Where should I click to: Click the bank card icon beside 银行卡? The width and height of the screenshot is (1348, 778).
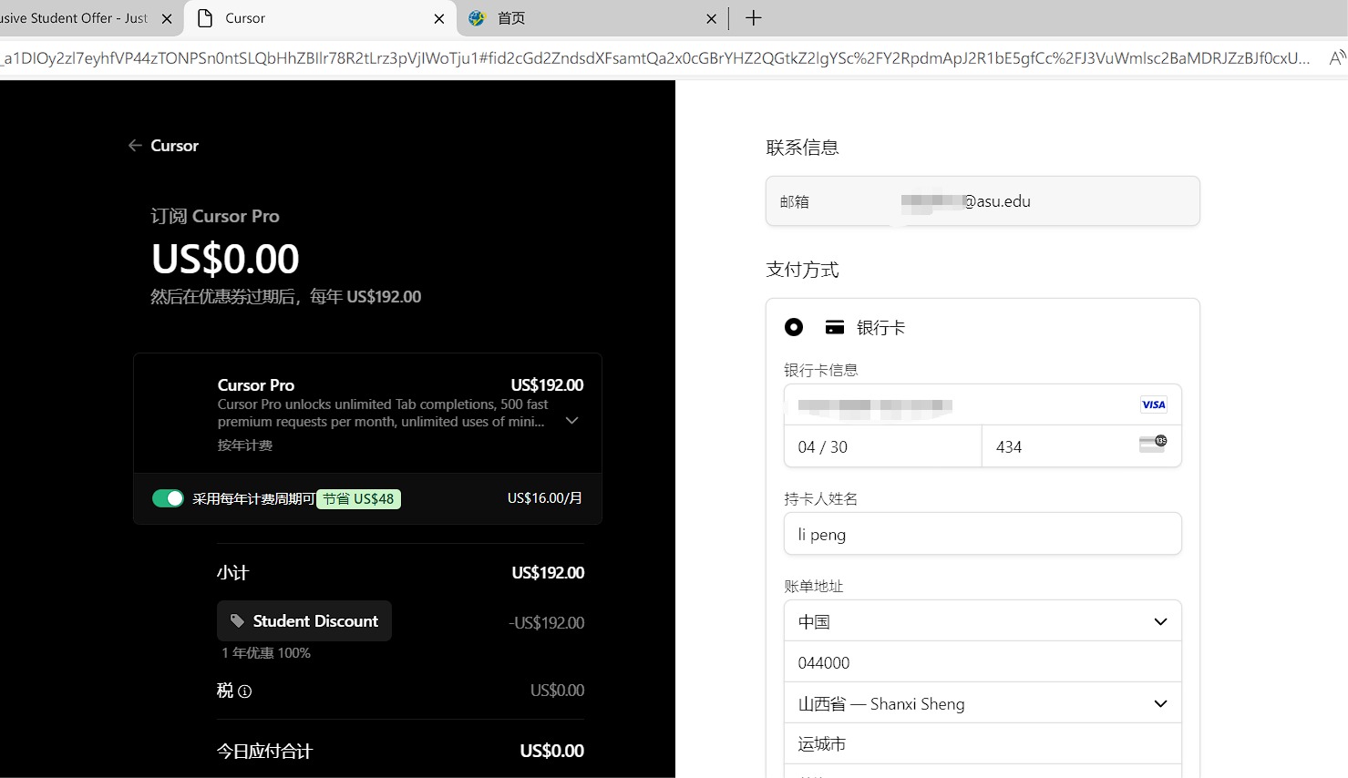point(834,328)
